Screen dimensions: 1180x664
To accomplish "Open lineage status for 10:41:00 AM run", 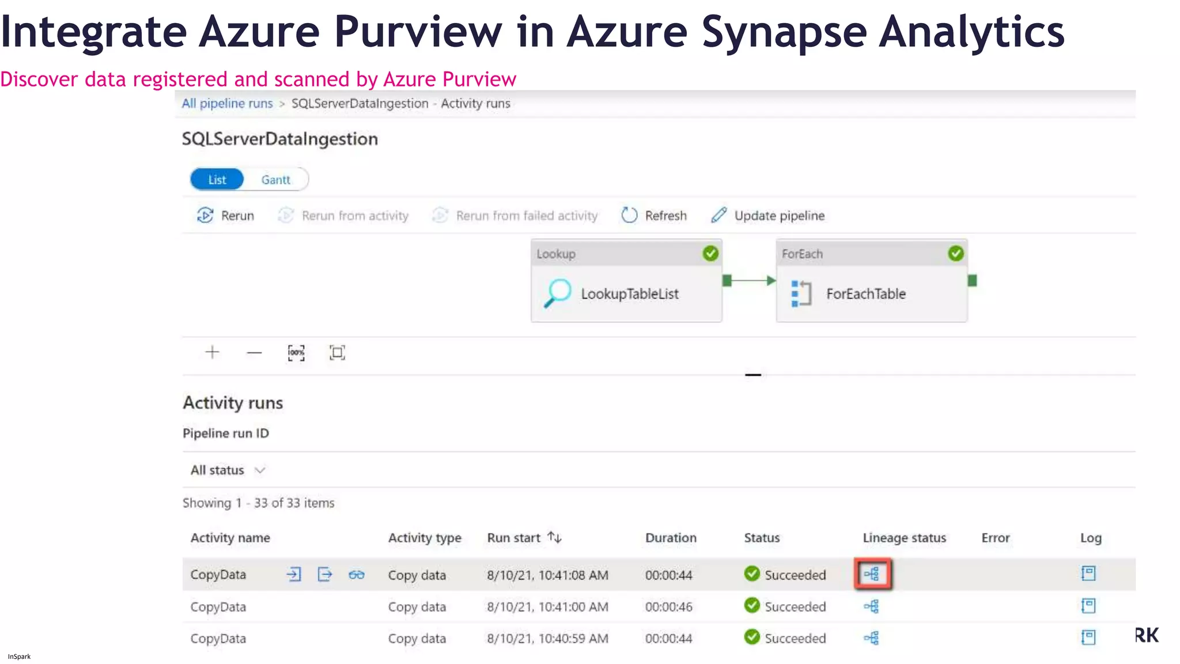I will pos(872,606).
